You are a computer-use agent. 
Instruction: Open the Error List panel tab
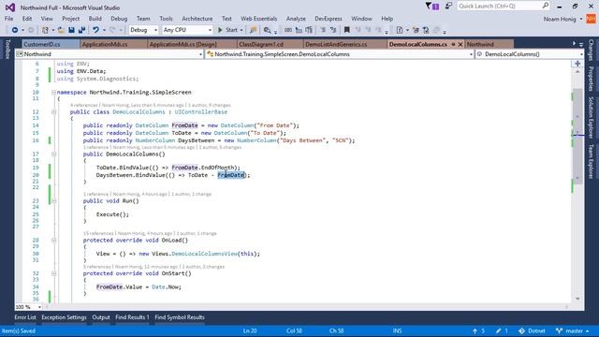click(25, 317)
